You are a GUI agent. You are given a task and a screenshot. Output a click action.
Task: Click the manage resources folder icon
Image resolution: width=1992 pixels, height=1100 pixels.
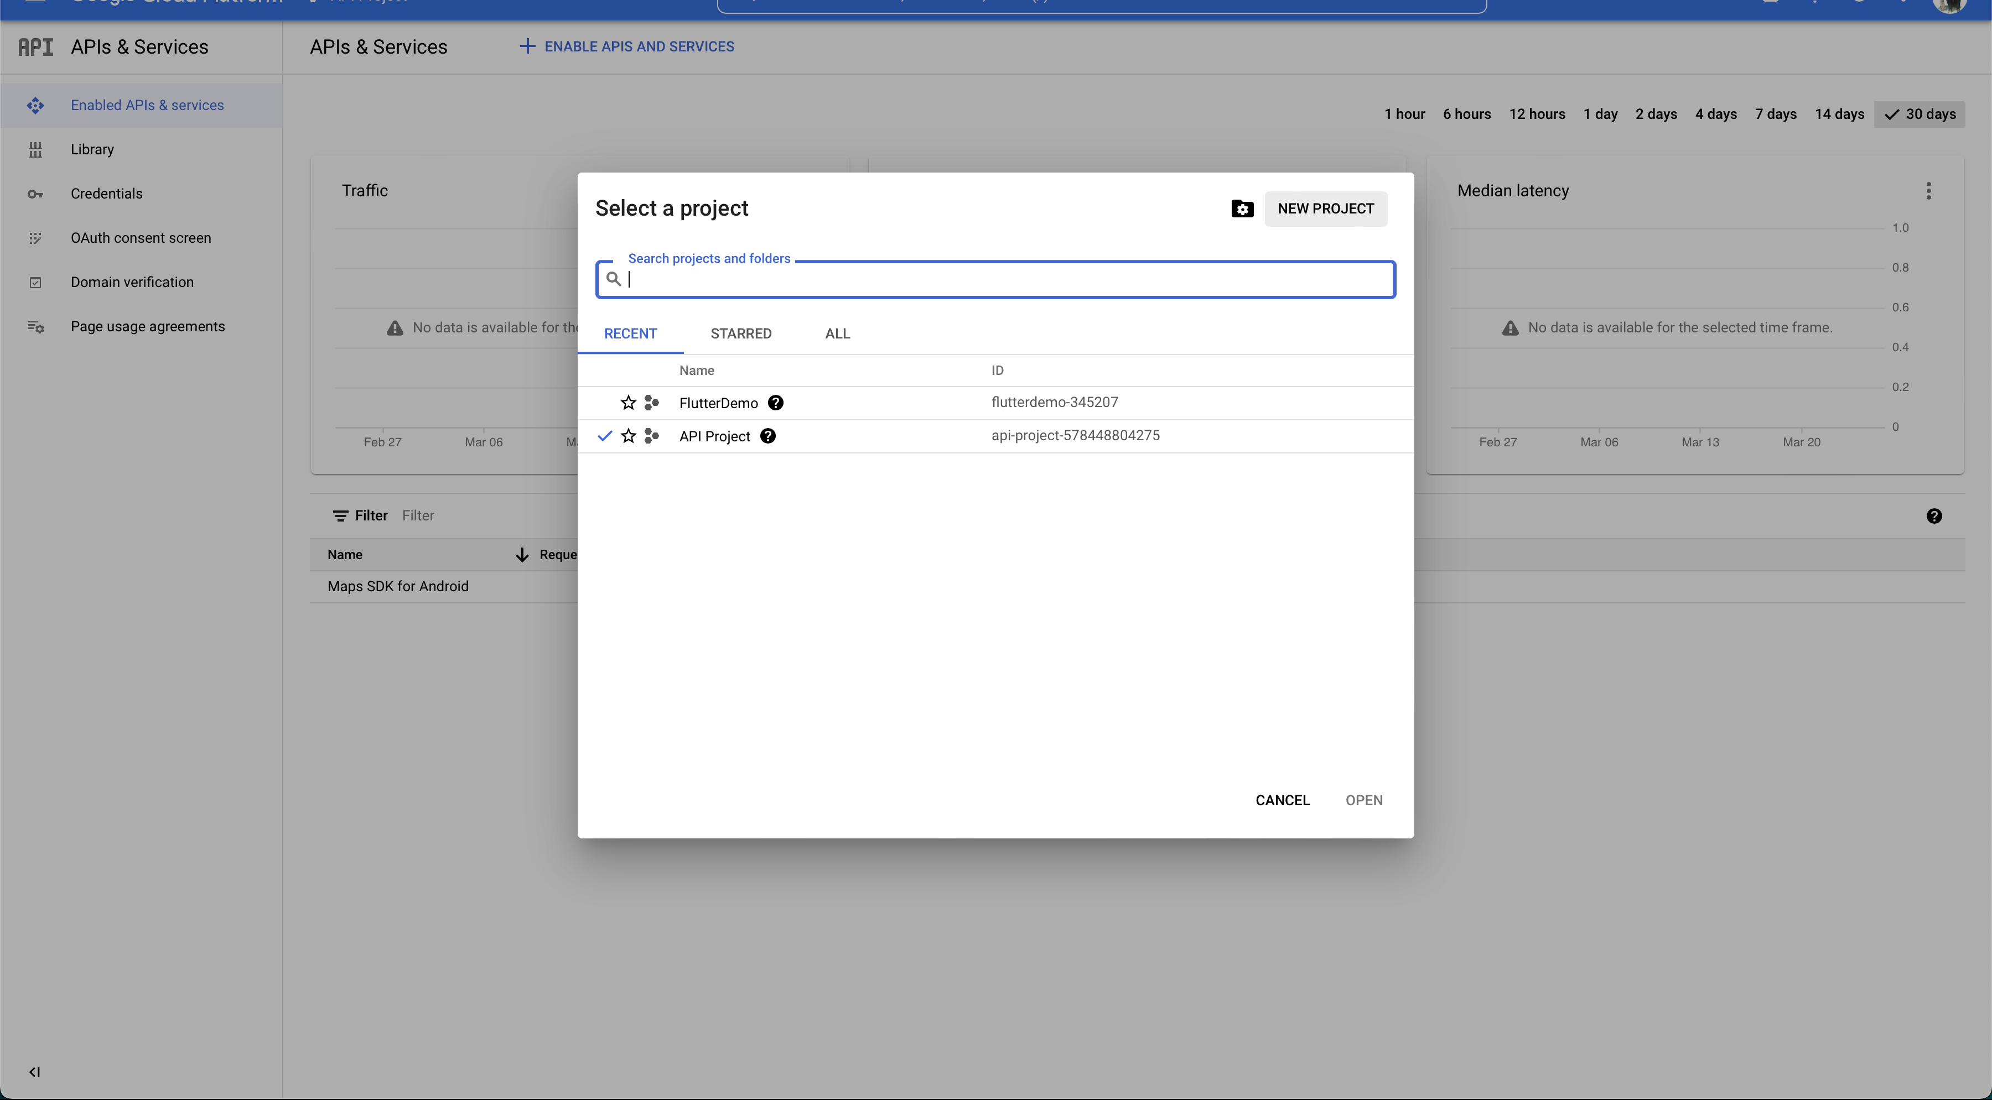[1242, 208]
